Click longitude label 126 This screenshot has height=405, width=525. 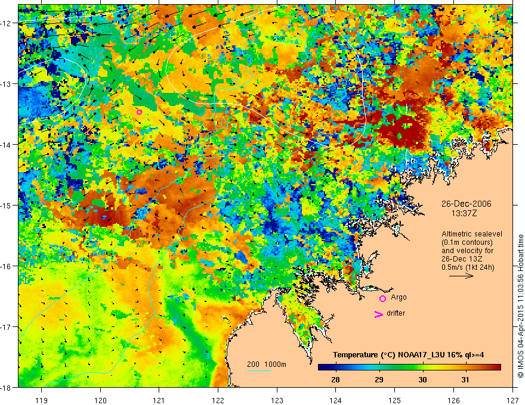(x=453, y=400)
